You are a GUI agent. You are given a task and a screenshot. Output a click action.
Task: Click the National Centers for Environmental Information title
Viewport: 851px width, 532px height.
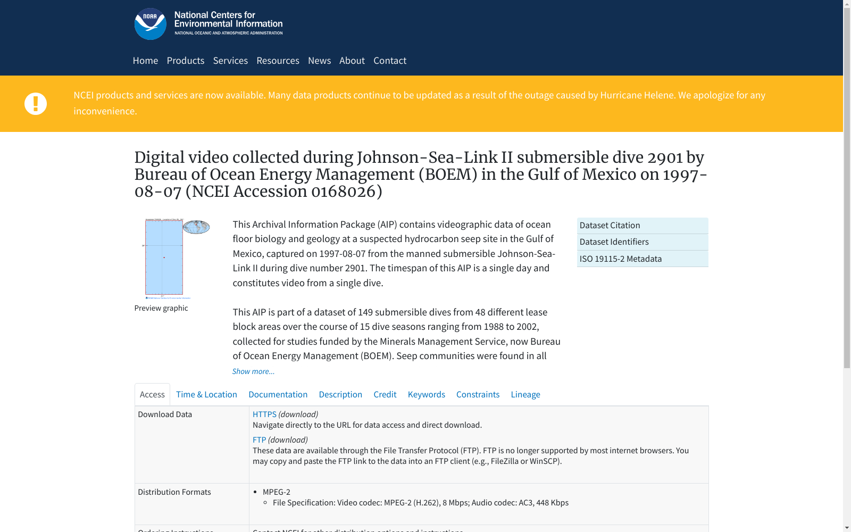(229, 20)
